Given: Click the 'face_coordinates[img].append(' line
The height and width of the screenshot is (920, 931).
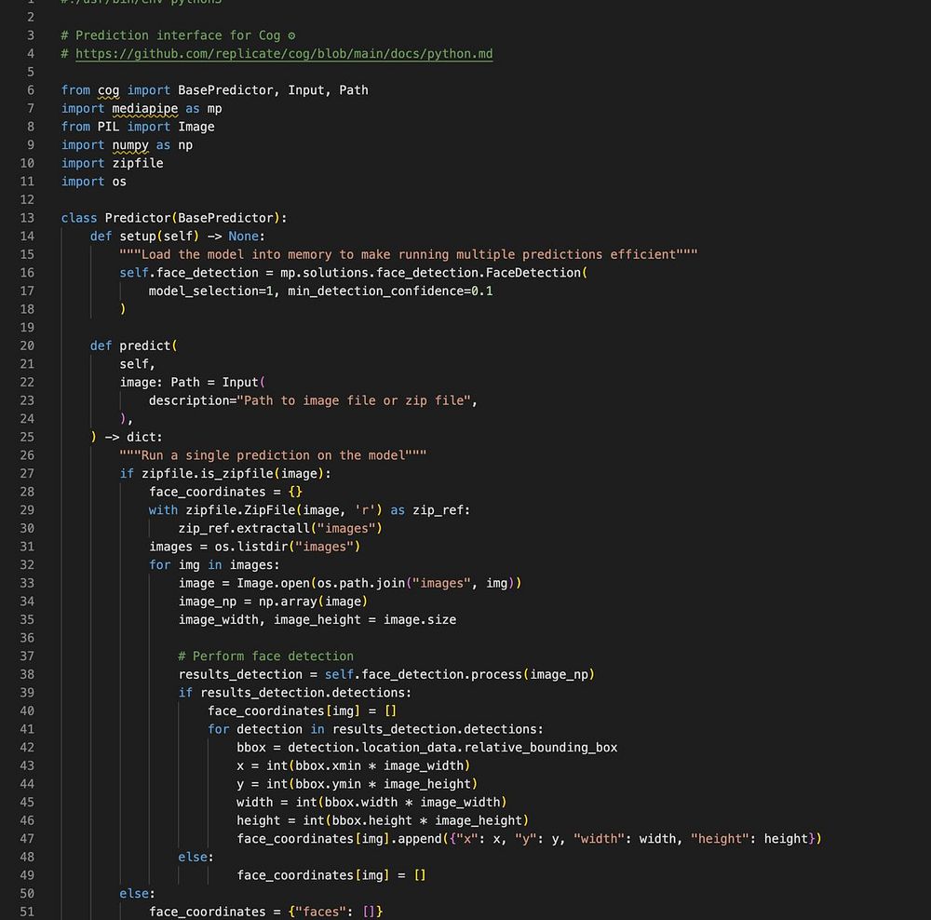Looking at the screenshot, I should pyautogui.click(x=529, y=839).
